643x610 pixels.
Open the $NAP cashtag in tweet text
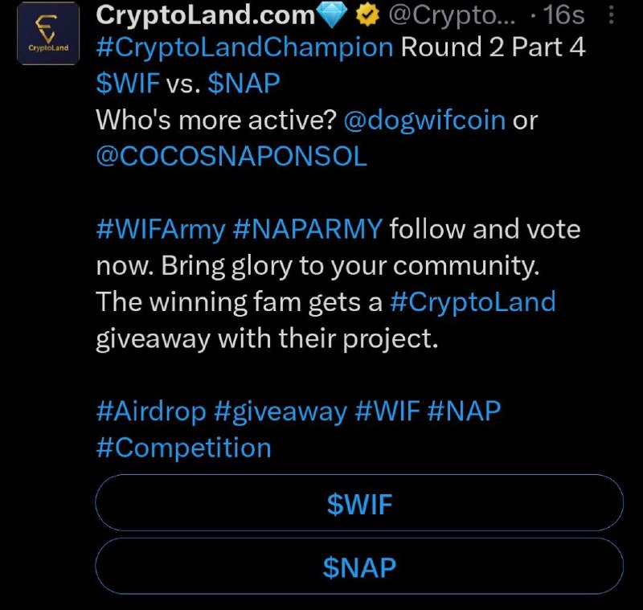[244, 84]
